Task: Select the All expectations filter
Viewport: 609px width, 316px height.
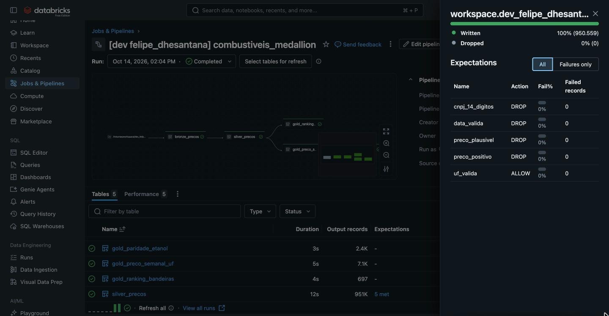Action: click(543, 64)
